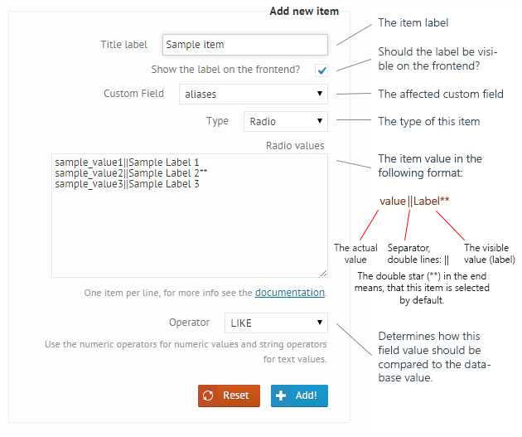Click the 'Add new item' heading

pyautogui.click(x=304, y=12)
